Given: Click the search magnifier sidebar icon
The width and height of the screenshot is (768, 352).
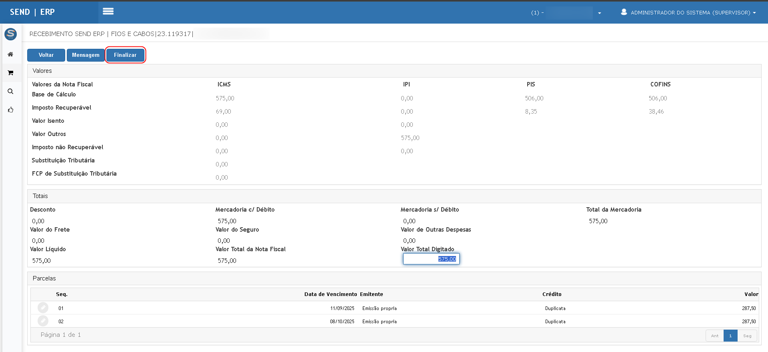Looking at the screenshot, I should point(10,91).
